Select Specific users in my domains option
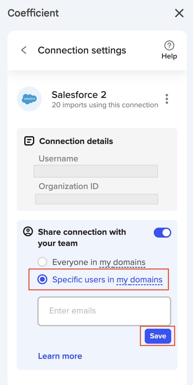This screenshot has width=193, height=385. click(42, 280)
